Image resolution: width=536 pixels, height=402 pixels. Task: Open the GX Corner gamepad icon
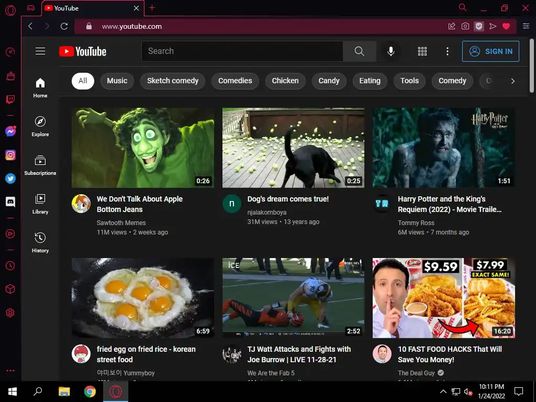pos(31,8)
